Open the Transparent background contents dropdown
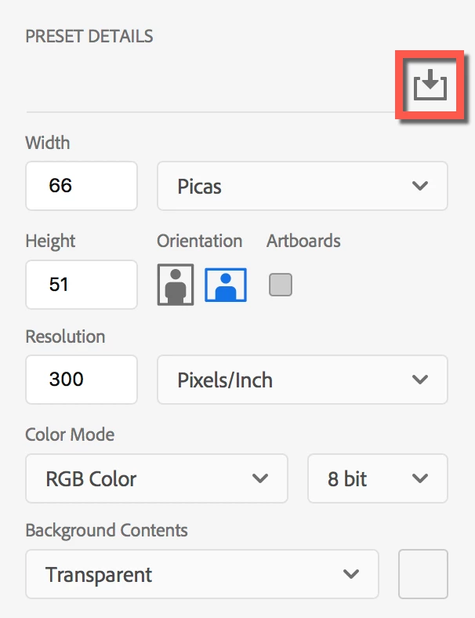This screenshot has height=618, width=475. coord(202,575)
